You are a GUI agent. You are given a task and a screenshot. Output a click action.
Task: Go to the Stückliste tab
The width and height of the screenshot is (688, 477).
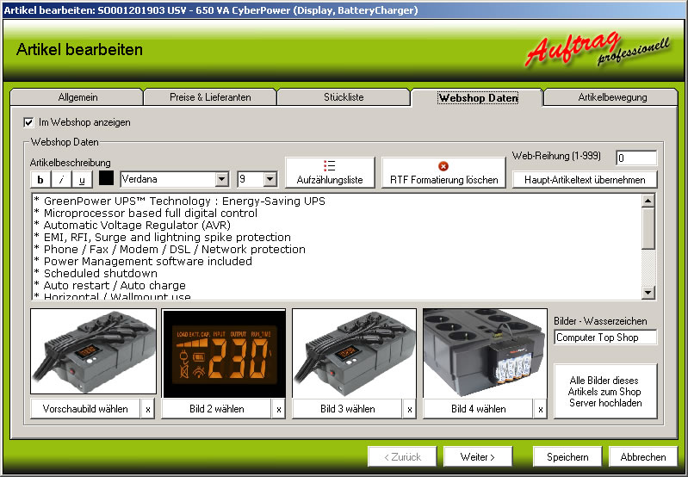(344, 97)
